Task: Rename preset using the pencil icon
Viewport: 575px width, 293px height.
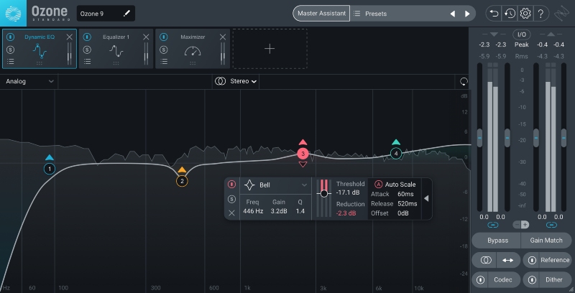Action: 127,13
